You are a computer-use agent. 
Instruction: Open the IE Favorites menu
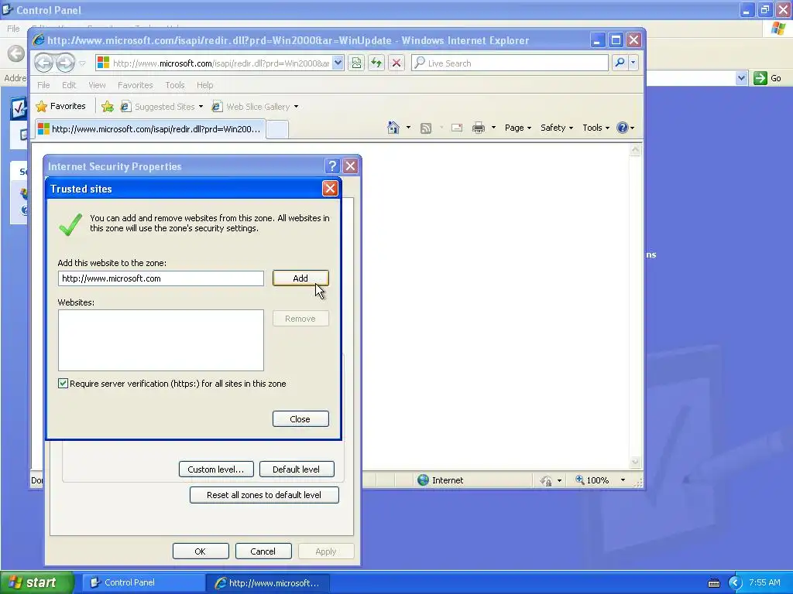[135, 85]
